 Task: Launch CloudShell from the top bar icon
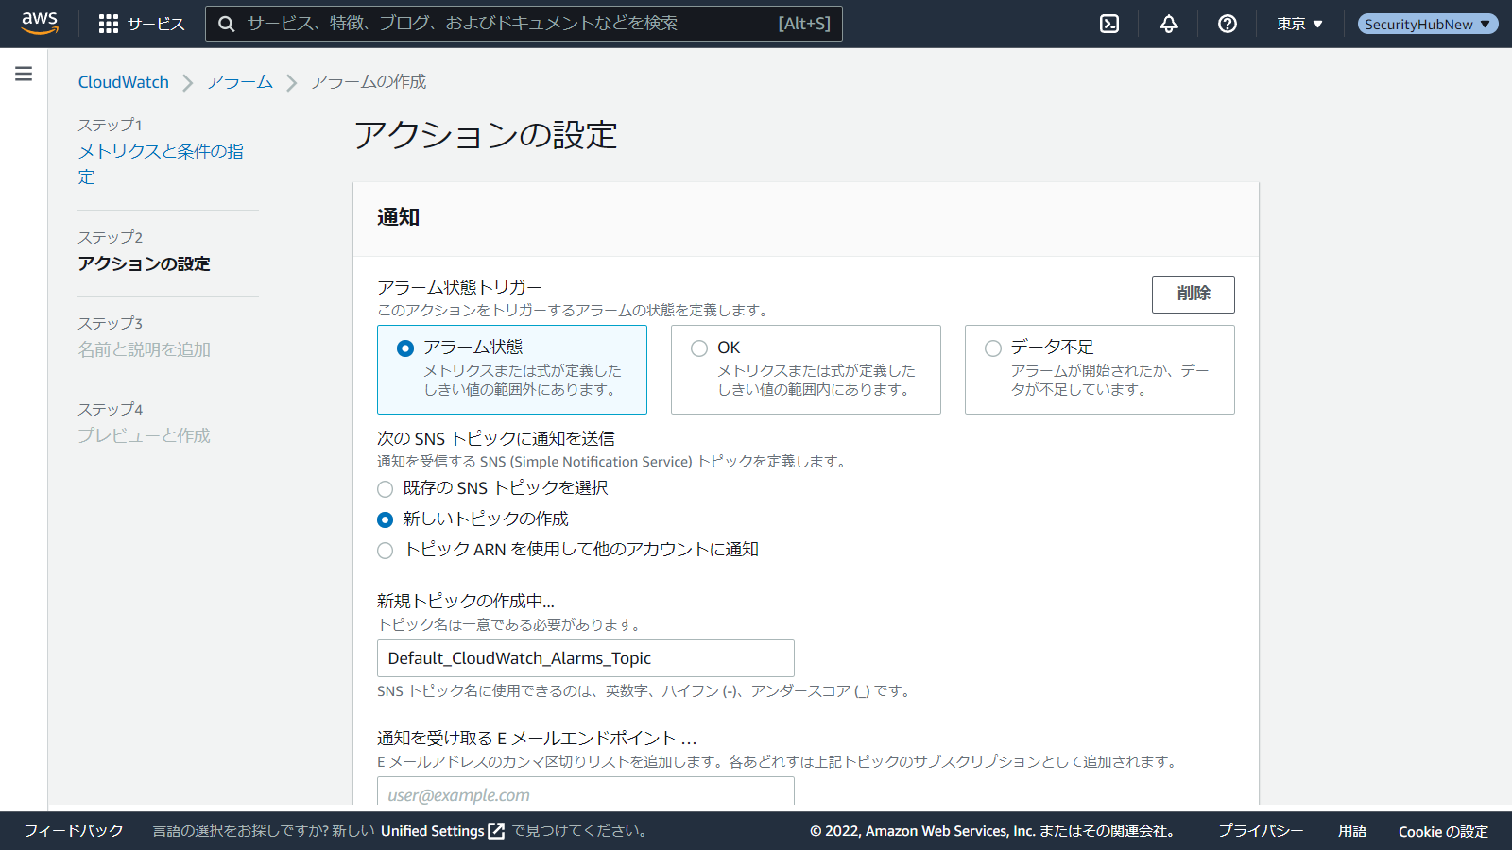[1109, 24]
